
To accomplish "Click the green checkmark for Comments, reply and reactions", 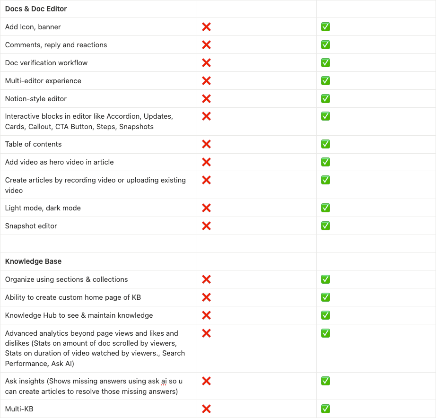I will 325,45.
